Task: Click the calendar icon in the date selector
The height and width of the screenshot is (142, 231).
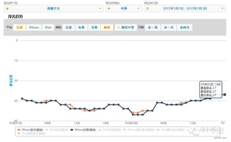Action: [147, 9]
